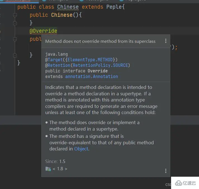Follow the Object link in the documentation
The width and height of the screenshot is (199, 189).
click(x=81, y=149)
